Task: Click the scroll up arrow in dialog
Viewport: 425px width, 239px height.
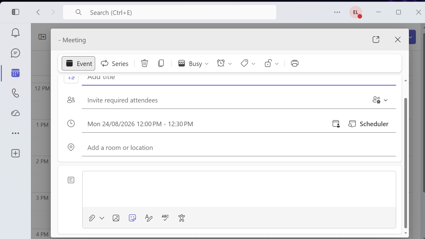Action: [x=406, y=81]
